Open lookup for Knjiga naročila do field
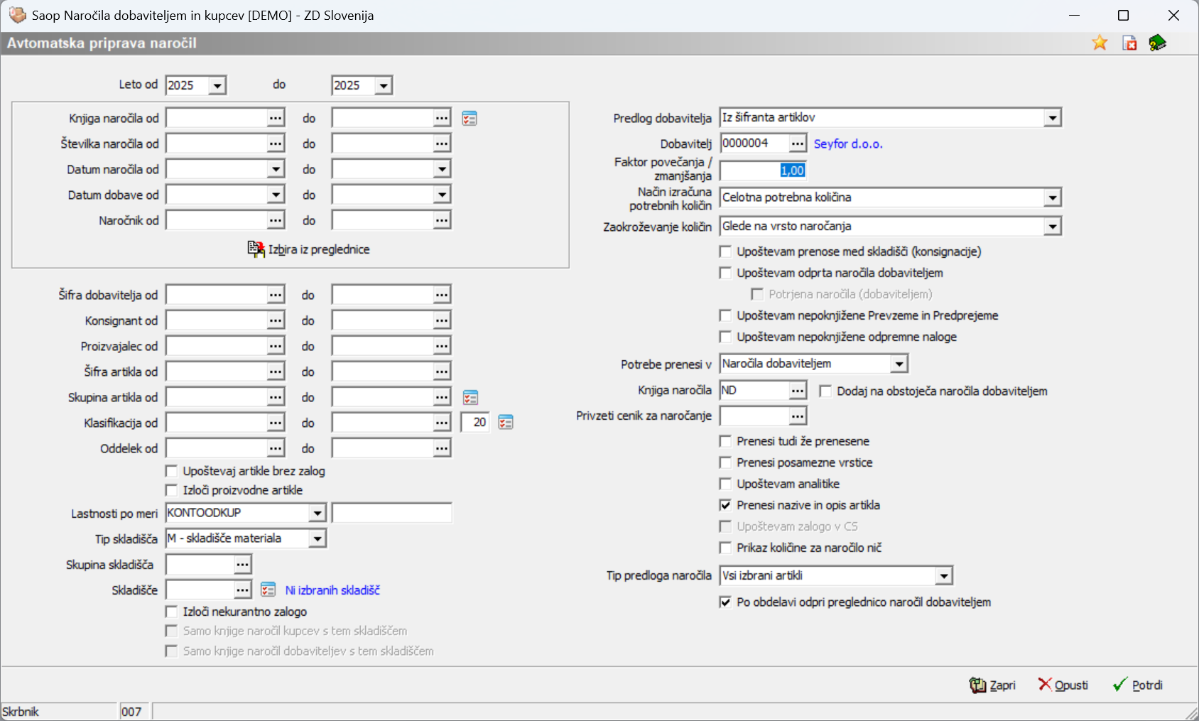This screenshot has height=721, width=1199. [x=442, y=118]
